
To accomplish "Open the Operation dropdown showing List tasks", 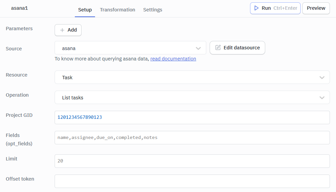I will 192,97.
